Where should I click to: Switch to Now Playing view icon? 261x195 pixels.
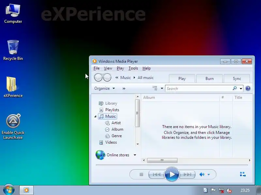243,174
